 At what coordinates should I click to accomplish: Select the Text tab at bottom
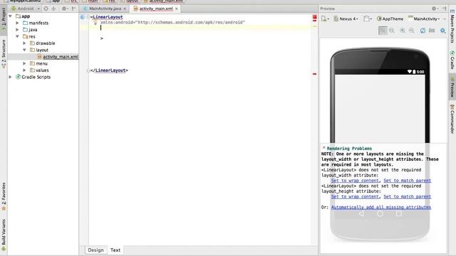(x=115, y=250)
